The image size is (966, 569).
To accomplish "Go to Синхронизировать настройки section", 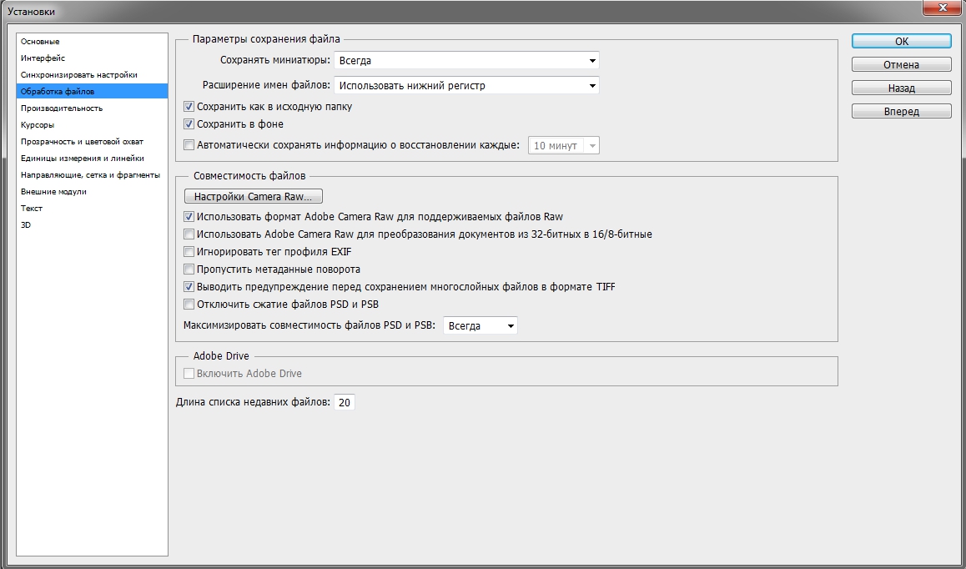I will 92,74.
